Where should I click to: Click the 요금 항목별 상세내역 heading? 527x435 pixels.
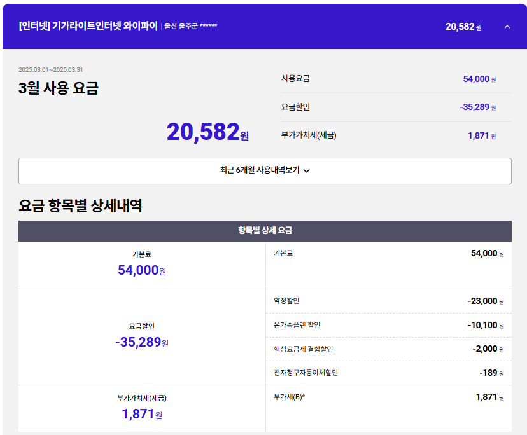click(80, 205)
